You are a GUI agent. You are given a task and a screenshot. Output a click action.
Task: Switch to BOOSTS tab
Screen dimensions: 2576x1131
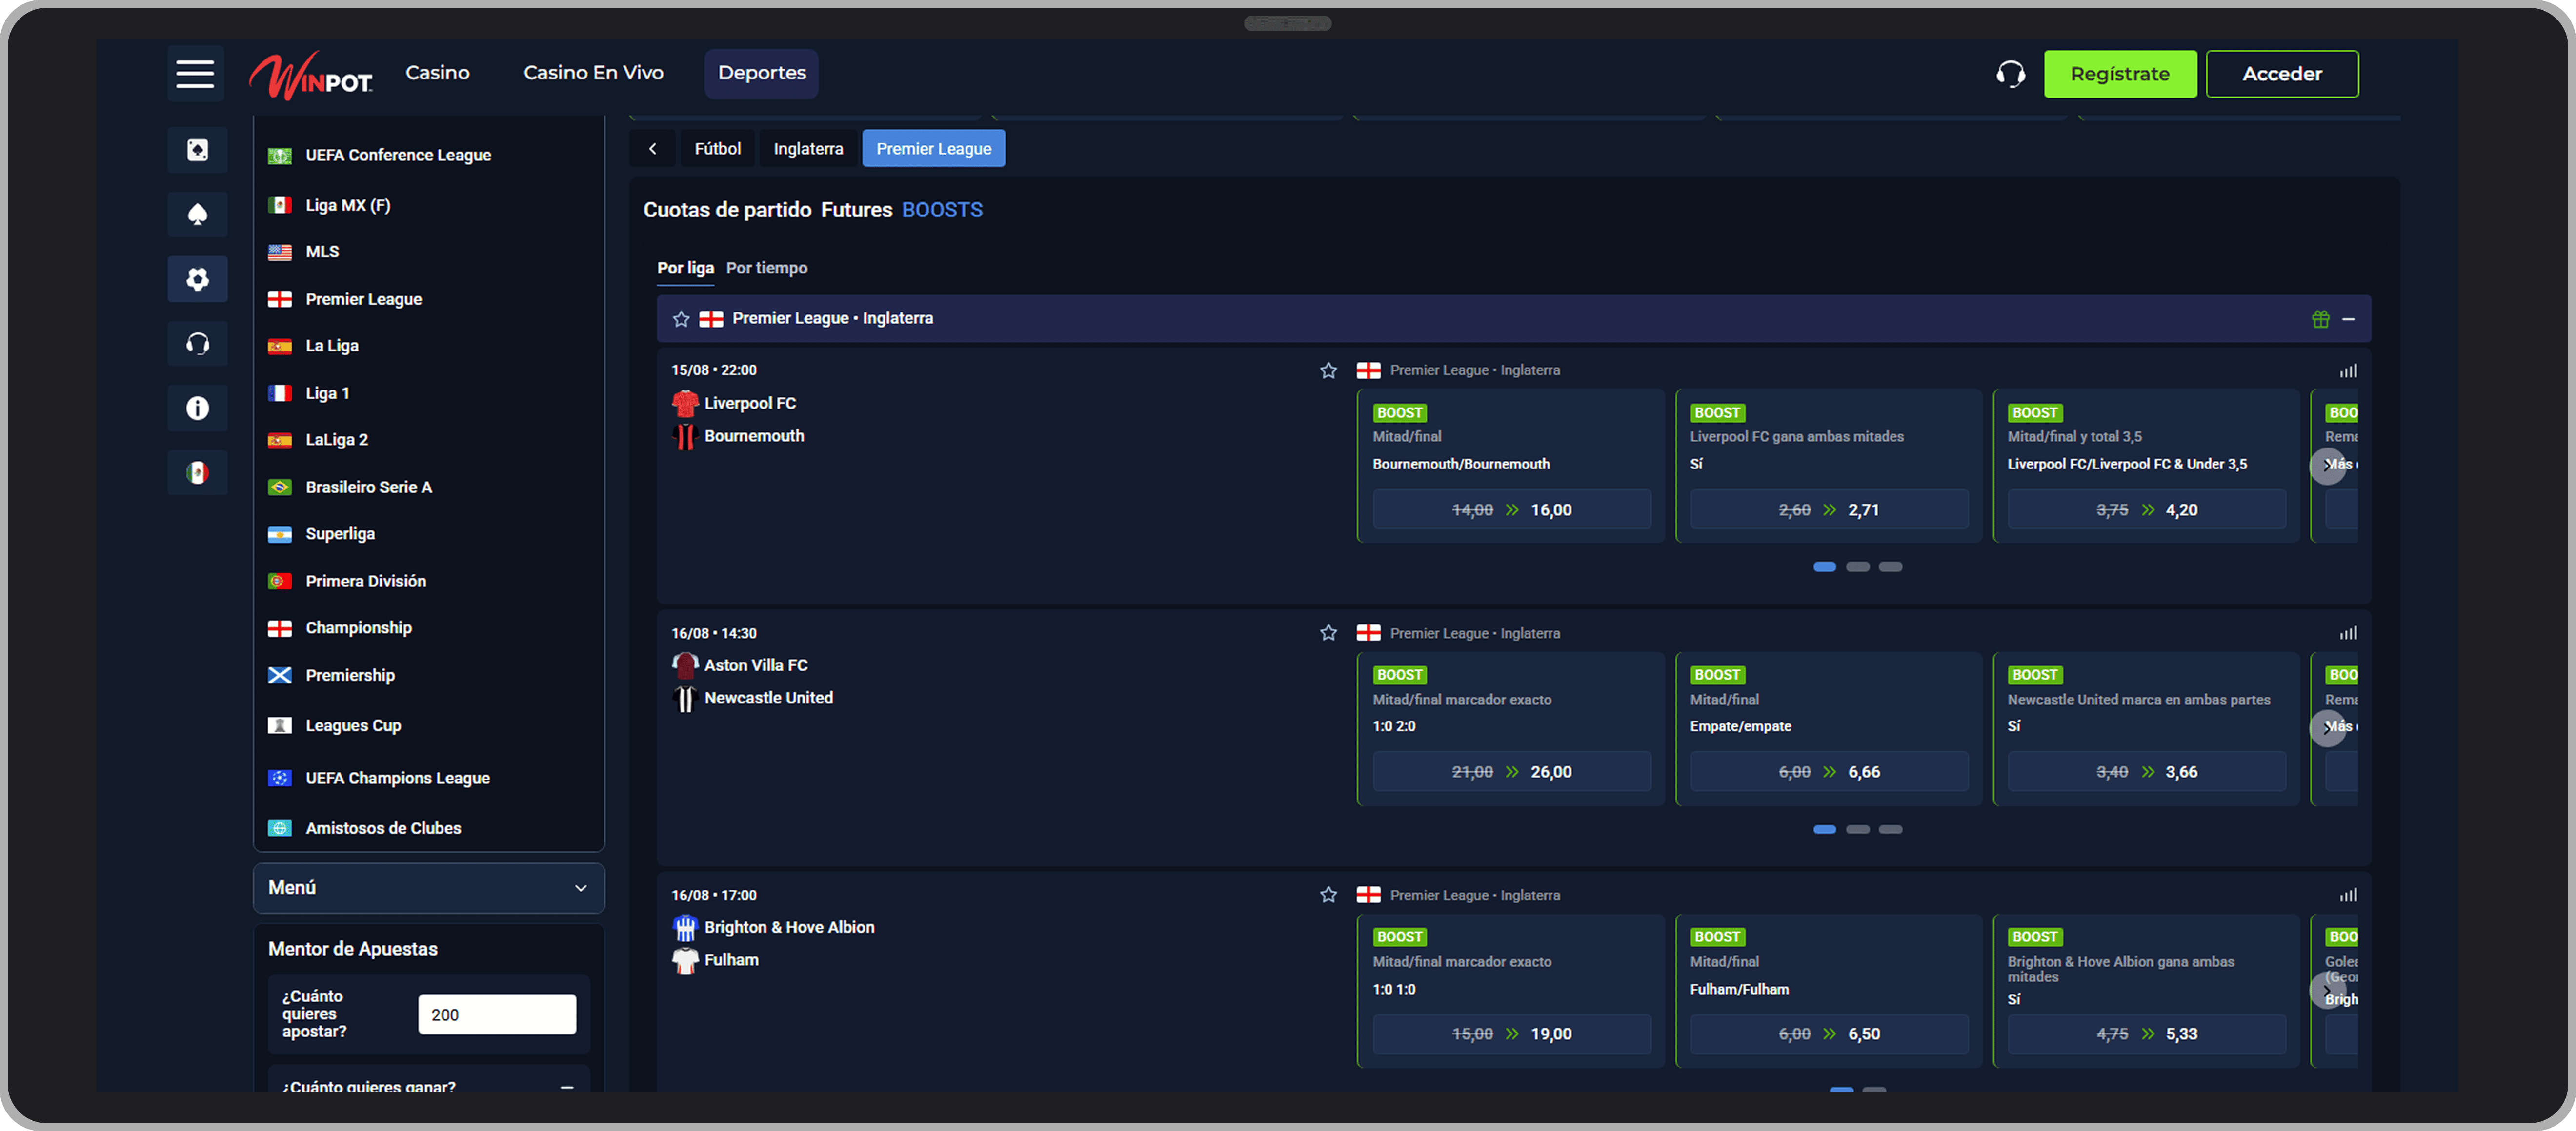coord(942,210)
